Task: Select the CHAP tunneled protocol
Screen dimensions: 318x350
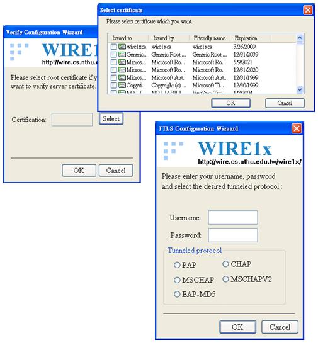Action: 225,264
